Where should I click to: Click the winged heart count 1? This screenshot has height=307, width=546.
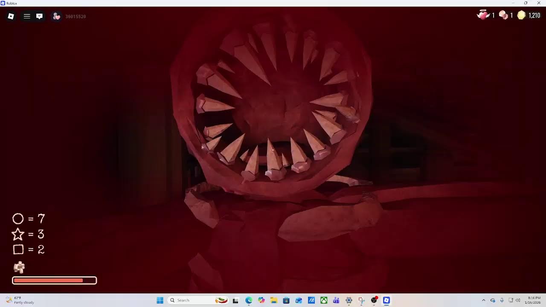[x=494, y=15]
